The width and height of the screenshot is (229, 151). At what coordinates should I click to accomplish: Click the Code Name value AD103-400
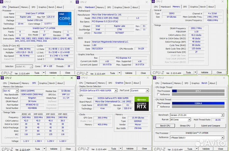102,105
